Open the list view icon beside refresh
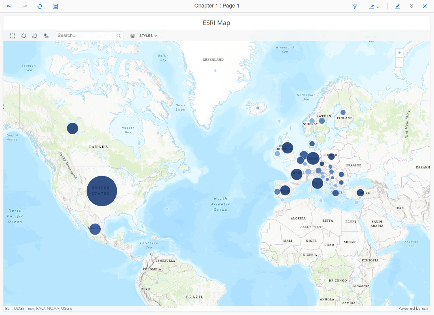The image size is (434, 315). click(x=55, y=6)
